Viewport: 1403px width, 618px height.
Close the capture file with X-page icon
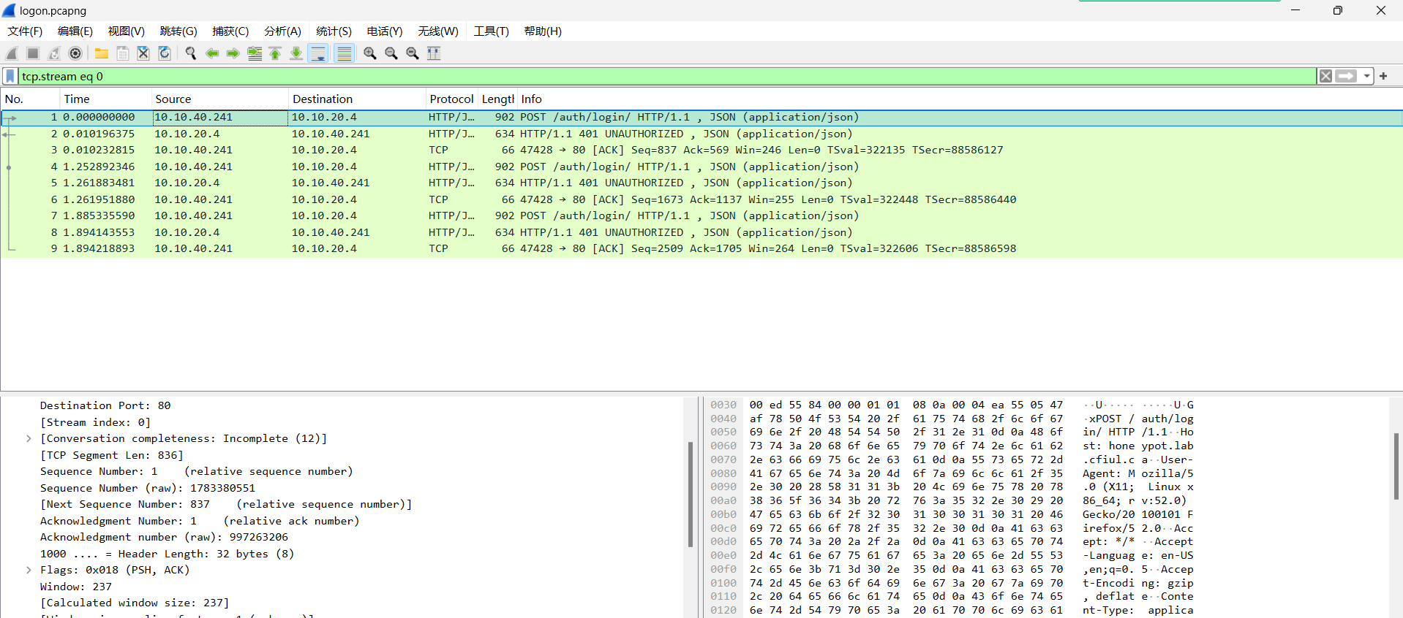click(x=143, y=53)
